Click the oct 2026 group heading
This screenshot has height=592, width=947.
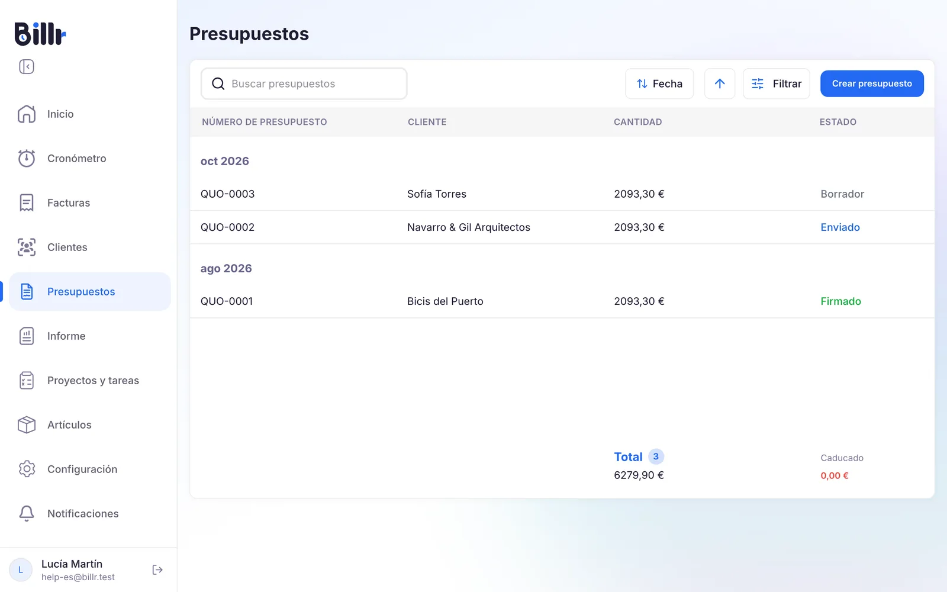pos(225,161)
